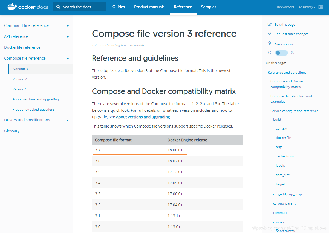Click table cell 3.3
Screen dimensions: 329x233
pyautogui.click(x=98, y=194)
